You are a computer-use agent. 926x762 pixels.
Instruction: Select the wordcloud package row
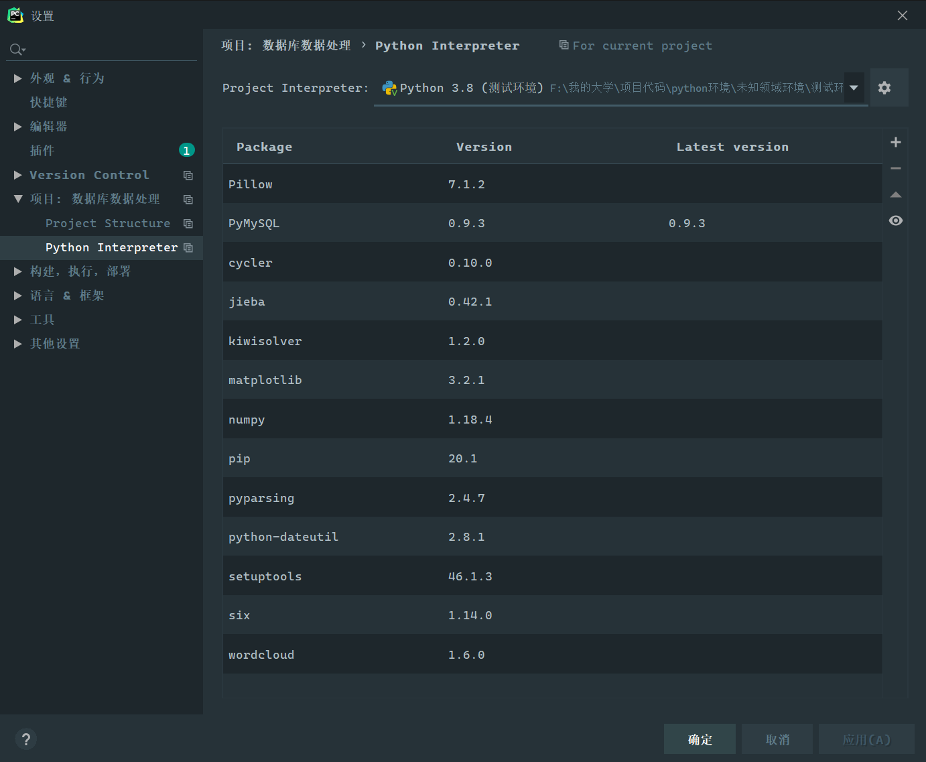(x=552, y=654)
